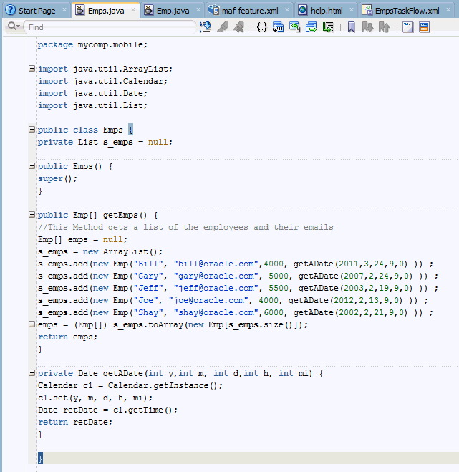Screen dimensions: 459x472
Task: Click 'private List s_emps = null;' line
Action: point(105,142)
